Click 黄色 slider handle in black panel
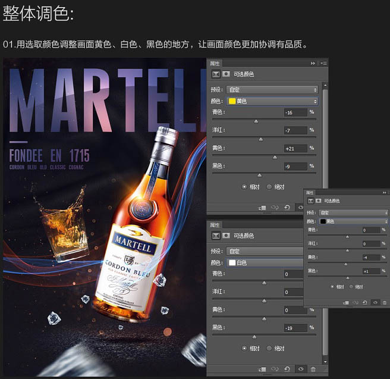 click(x=345, y=264)
